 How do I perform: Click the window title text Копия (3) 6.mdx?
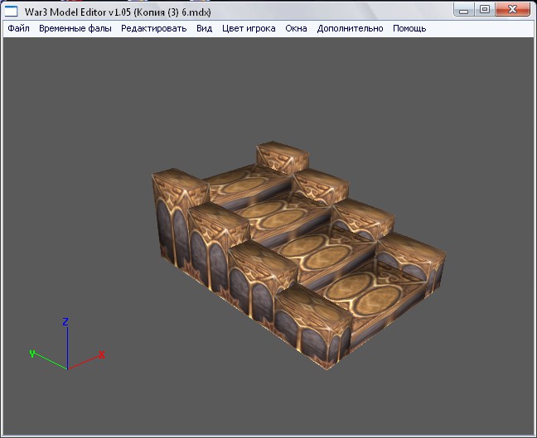pos(172,12)
